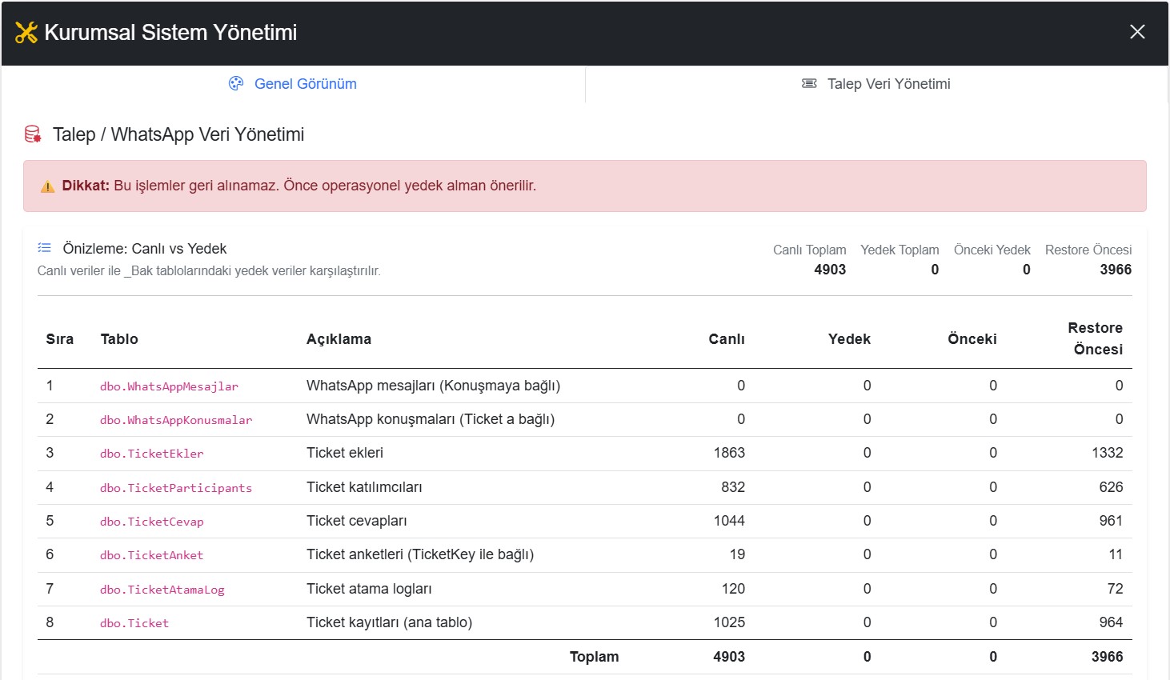This screenshot has width=1170, height=680.
Task: Select the dbo.TicketAtamaLog table name
Action: pos(162,590)
